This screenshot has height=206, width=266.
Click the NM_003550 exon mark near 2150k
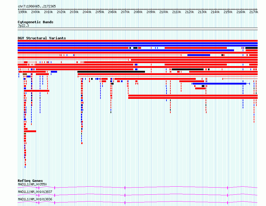tap(227, 188)
